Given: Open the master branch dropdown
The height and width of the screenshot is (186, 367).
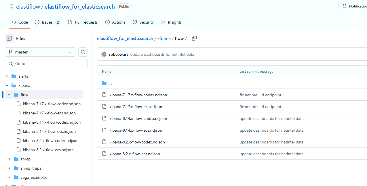Looking at the screenshot, I should (x=40, y=52).
